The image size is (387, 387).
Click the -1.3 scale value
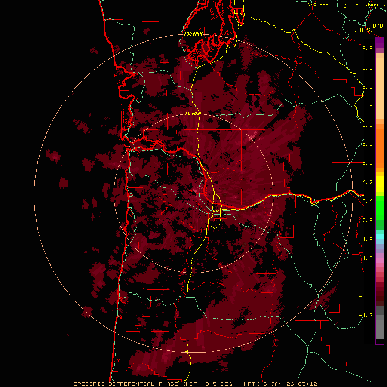(x=366, y=316)
